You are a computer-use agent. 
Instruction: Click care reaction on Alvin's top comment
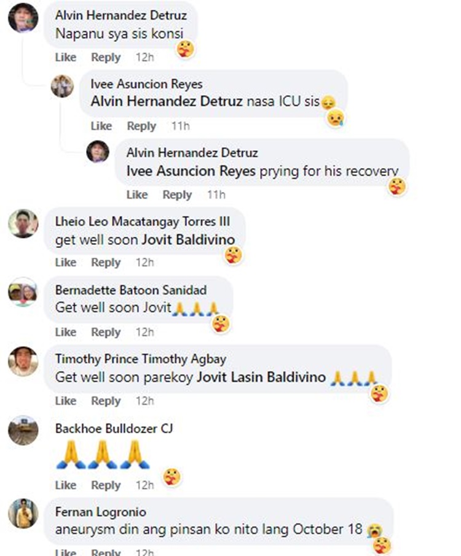tap(186, 49)
